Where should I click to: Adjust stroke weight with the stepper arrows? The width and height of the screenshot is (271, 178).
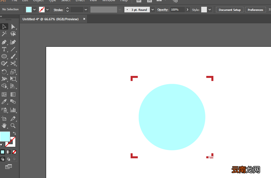68,10
